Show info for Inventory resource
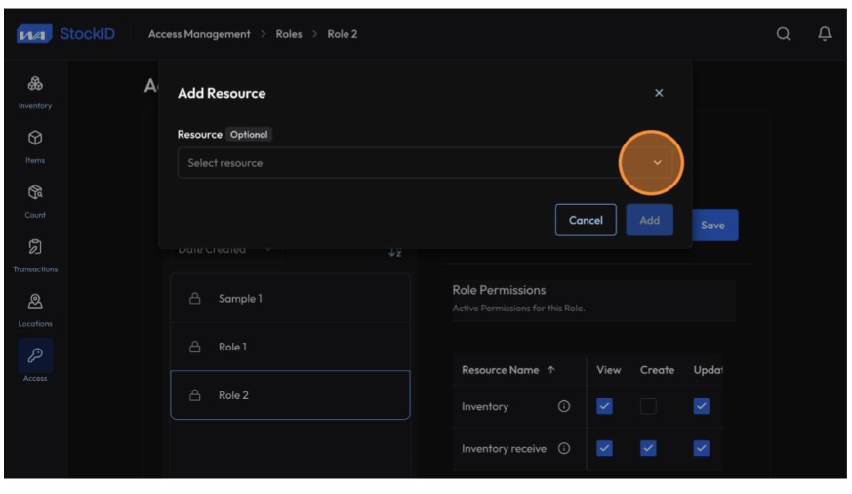This screenshot has height=494, width=852. tap(564, 406)
